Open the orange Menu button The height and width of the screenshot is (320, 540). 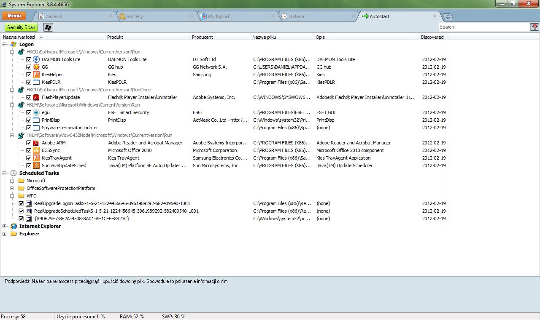point(14,16)
